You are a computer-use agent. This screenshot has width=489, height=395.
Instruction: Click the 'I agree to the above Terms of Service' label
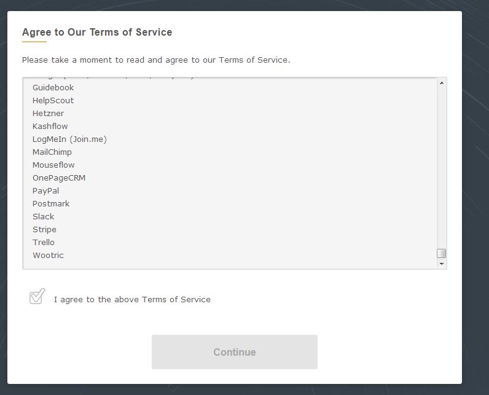click(x=132, y=300)
